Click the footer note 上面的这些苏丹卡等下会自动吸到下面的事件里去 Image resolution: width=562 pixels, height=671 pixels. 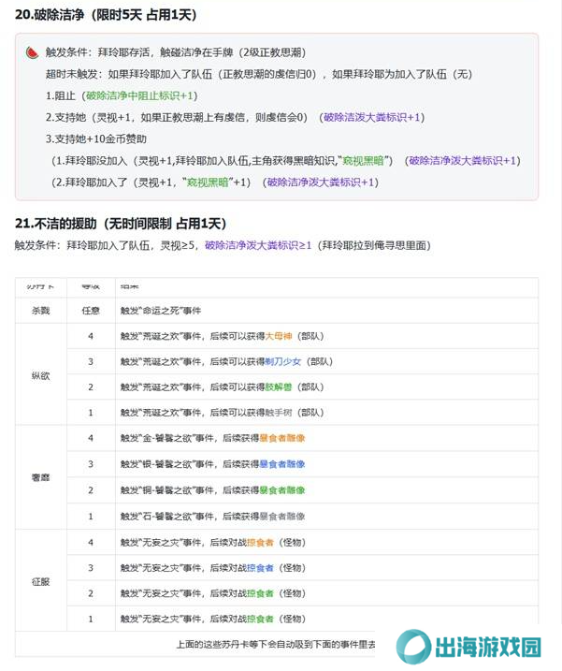tap(276, 645)
